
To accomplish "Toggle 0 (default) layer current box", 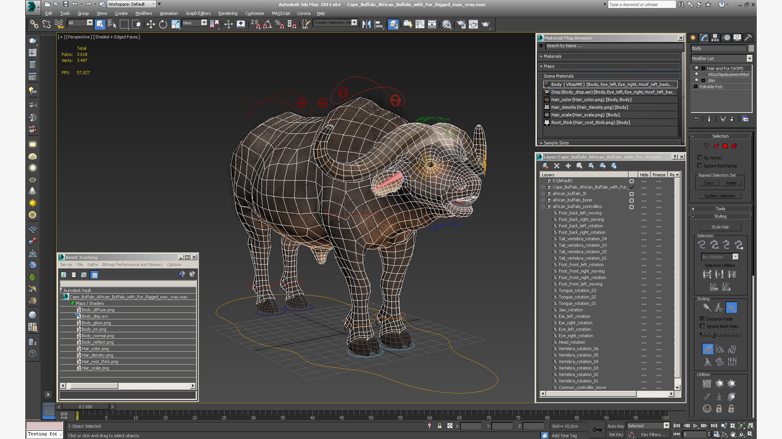I will click(x=632, y=181).
